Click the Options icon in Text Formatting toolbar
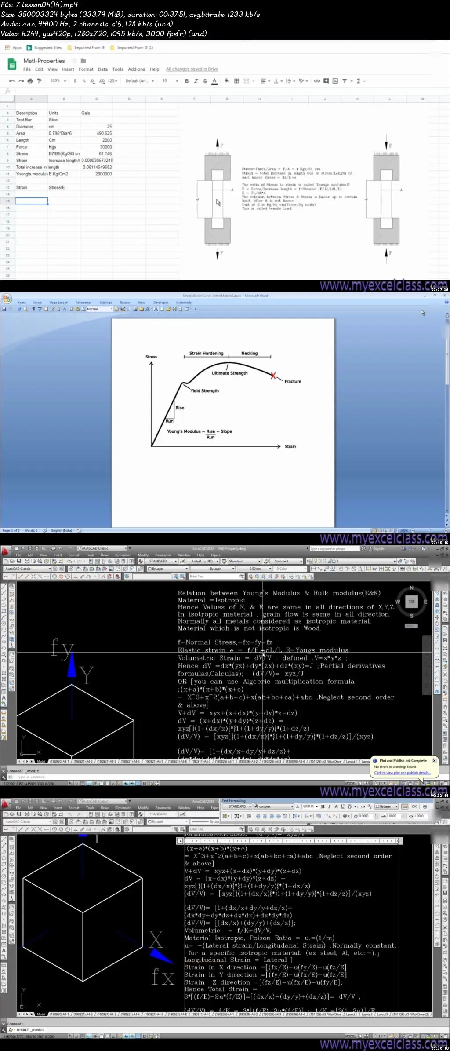The width and height of the screenshot is (450, 1051). point(425,806)
